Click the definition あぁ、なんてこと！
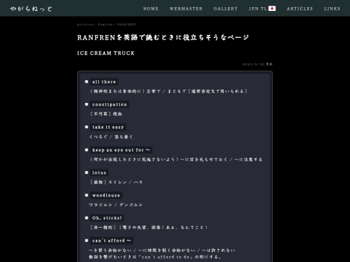 pyautogui.click(x=148, y=228)
